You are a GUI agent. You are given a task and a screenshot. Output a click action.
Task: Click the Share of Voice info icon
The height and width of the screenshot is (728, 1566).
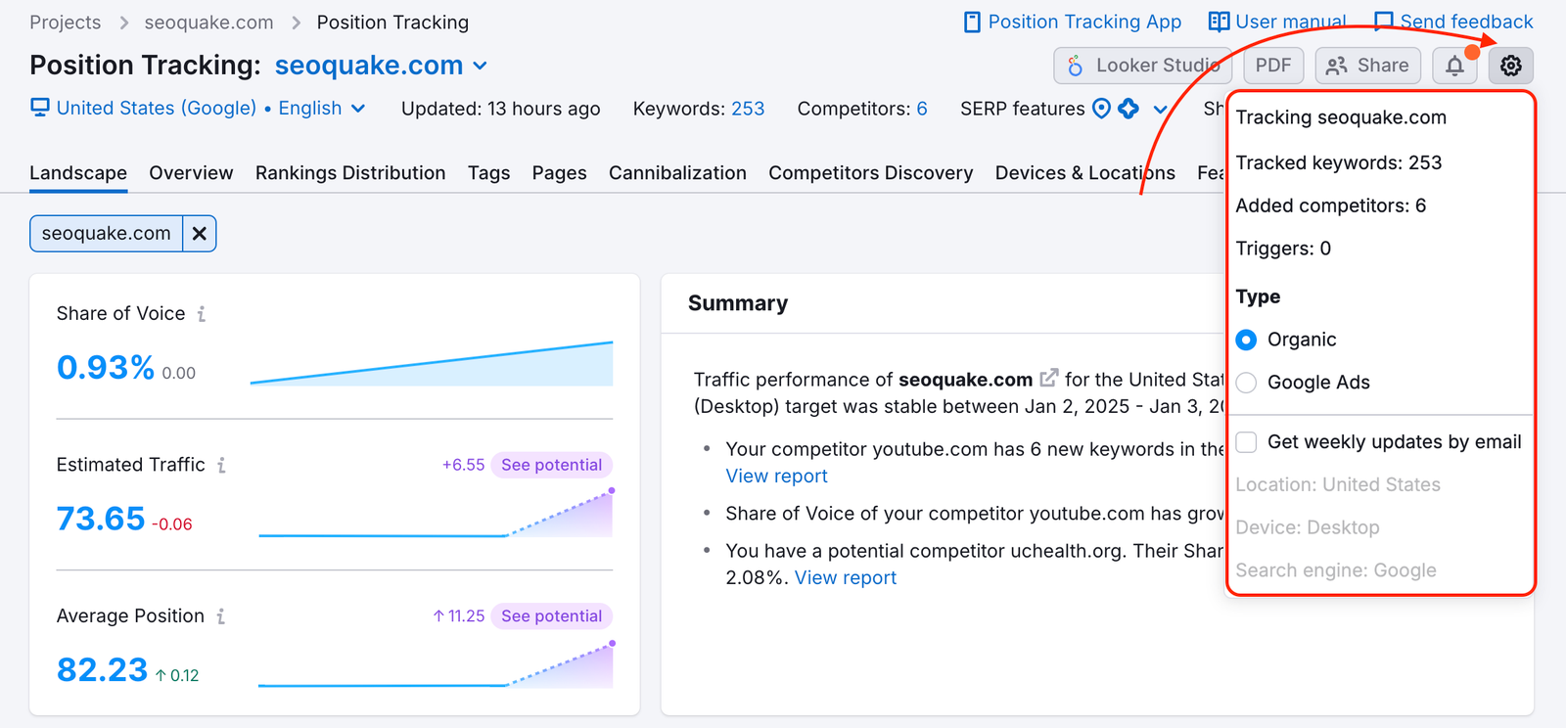[202, 314]
